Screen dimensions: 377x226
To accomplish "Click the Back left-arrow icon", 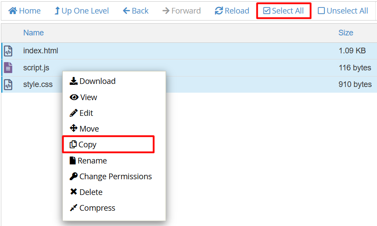I will tap(126, 10).
